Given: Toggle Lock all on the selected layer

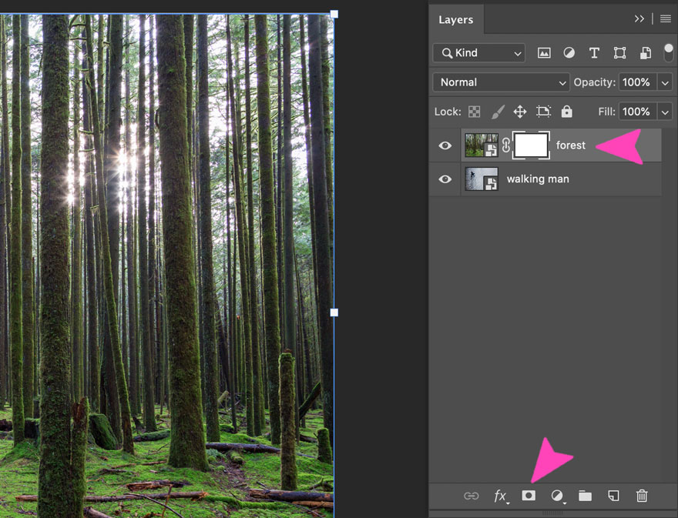Looking at the screenshot, I should pos(566,111).
